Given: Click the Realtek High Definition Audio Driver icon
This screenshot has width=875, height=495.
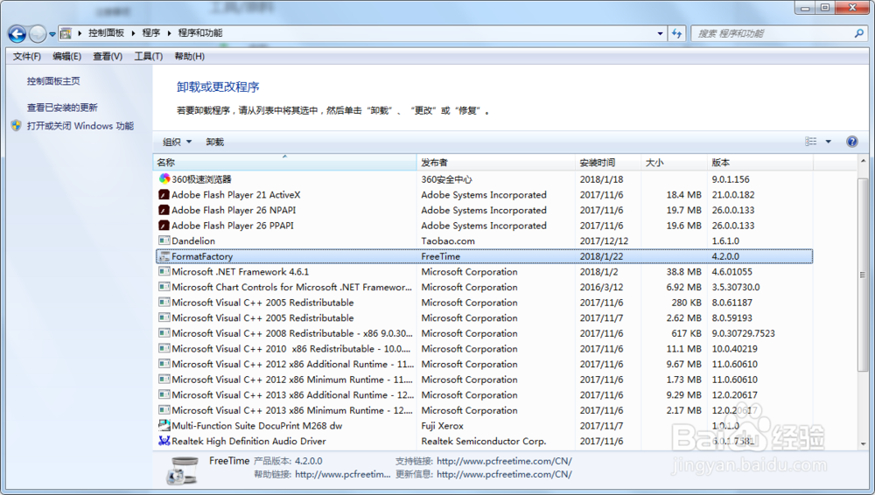Looking at the screenshot, I should [x=164, y=441].
